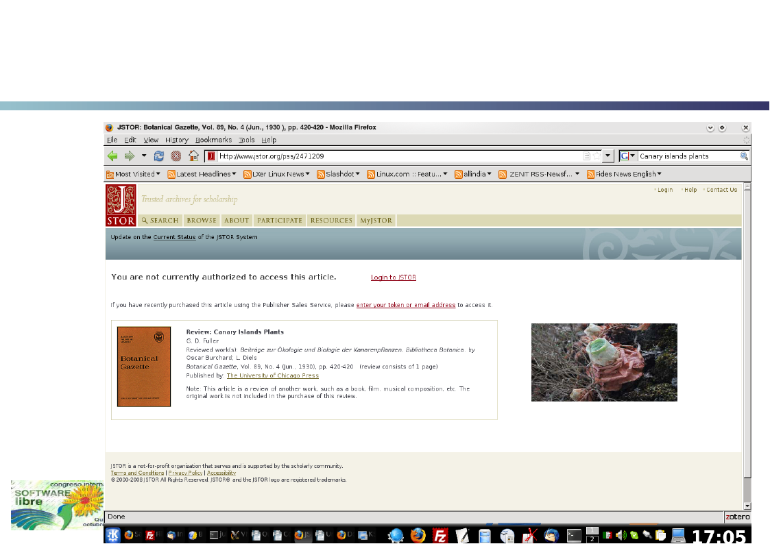
Task: Click the top-right Help link
Action: tap(690, 190)
